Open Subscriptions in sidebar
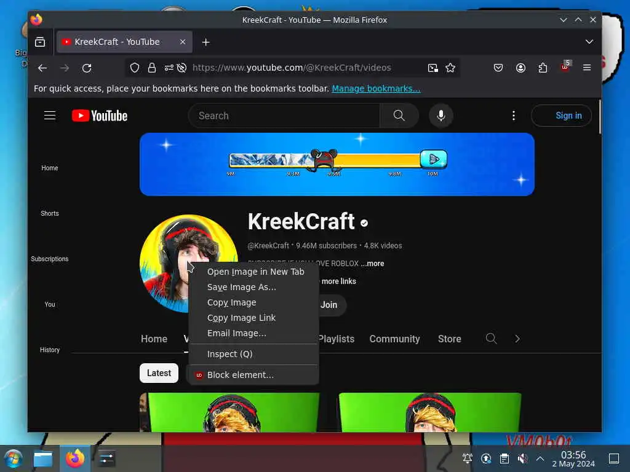This screenshot has height=472, width=630. 50,259
